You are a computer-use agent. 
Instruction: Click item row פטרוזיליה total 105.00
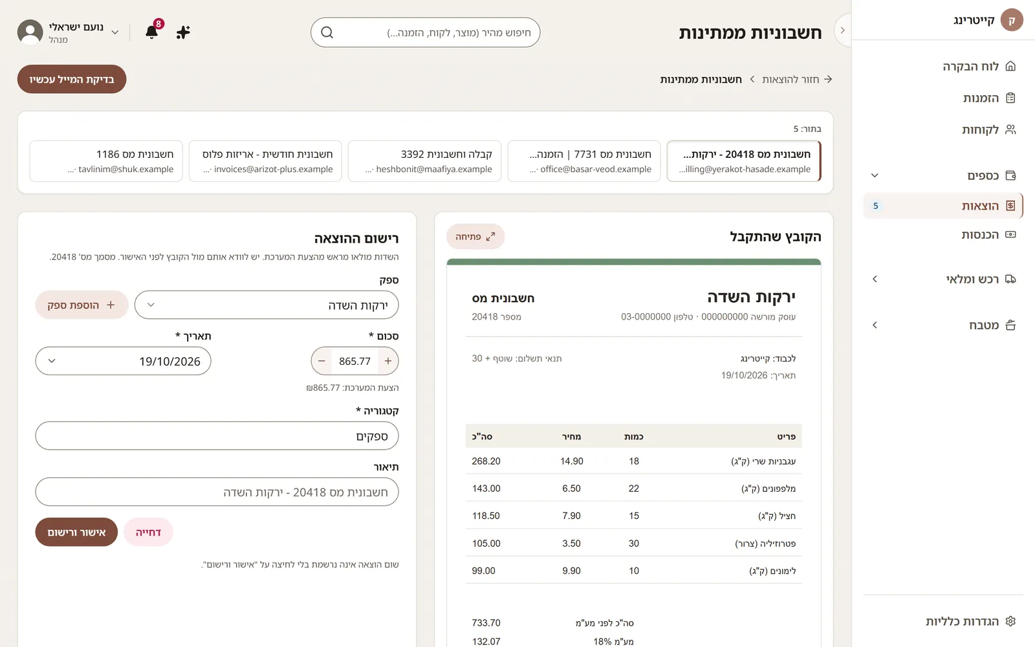click(634, 543)
